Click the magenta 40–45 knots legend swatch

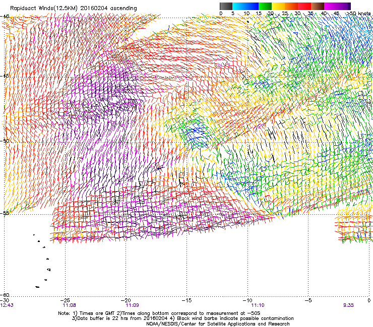331,6
